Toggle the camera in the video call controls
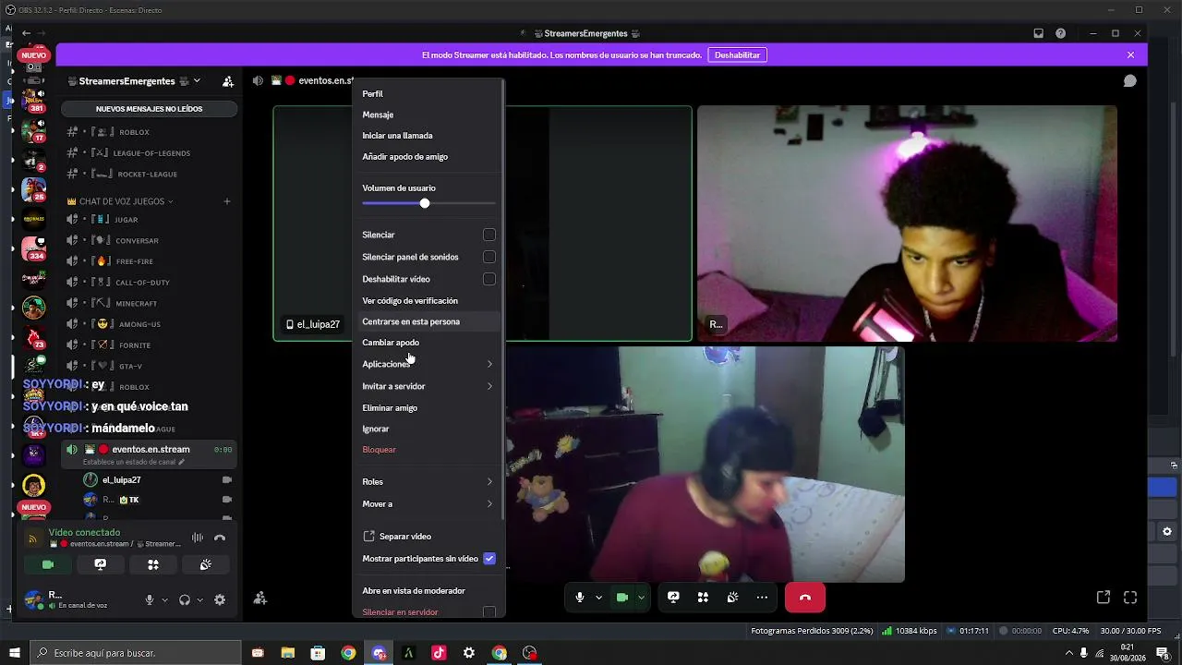This screenshot has height=665, width=1182. [622, 598]
